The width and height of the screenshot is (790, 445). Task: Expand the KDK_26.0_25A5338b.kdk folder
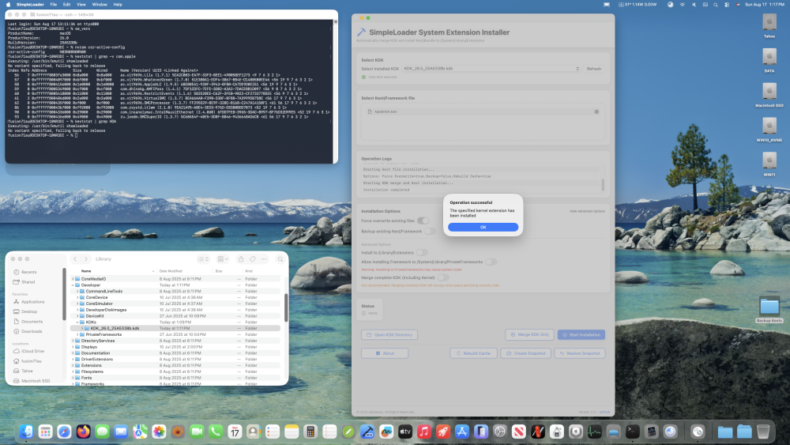(82, 329)
